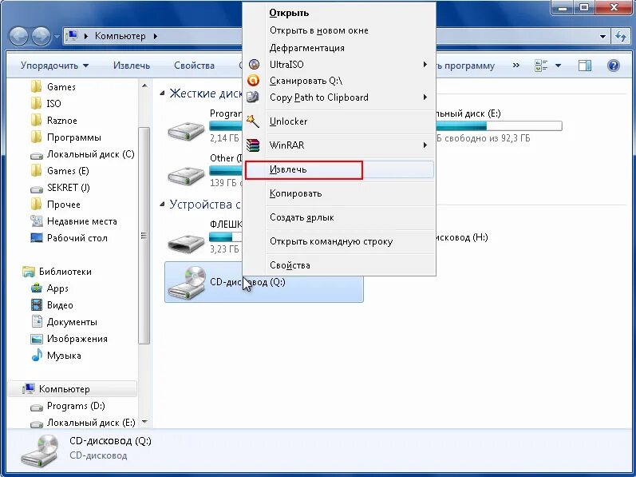
Task: Open SEKRET (J) in sidebar
Action: [x=61, y=188]
